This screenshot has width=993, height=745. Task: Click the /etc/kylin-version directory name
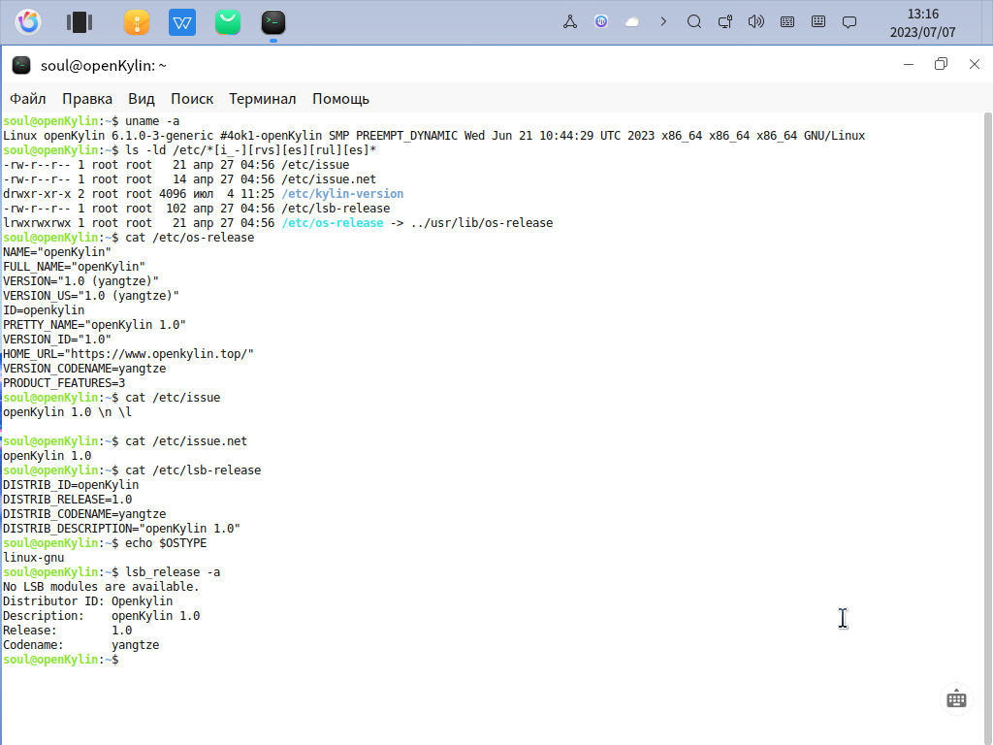342,194
